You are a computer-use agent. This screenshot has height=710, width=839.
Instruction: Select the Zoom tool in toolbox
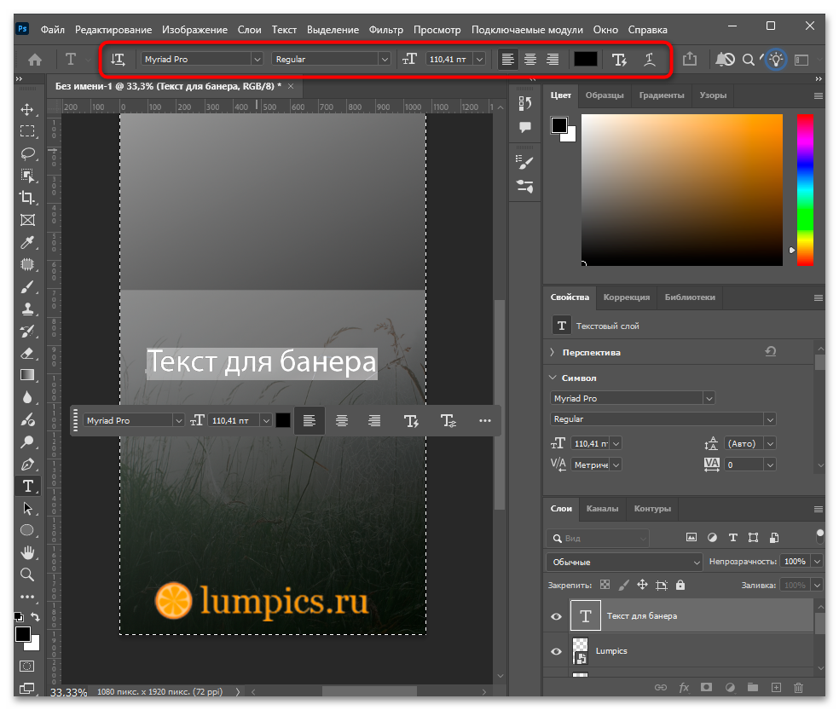27,574
